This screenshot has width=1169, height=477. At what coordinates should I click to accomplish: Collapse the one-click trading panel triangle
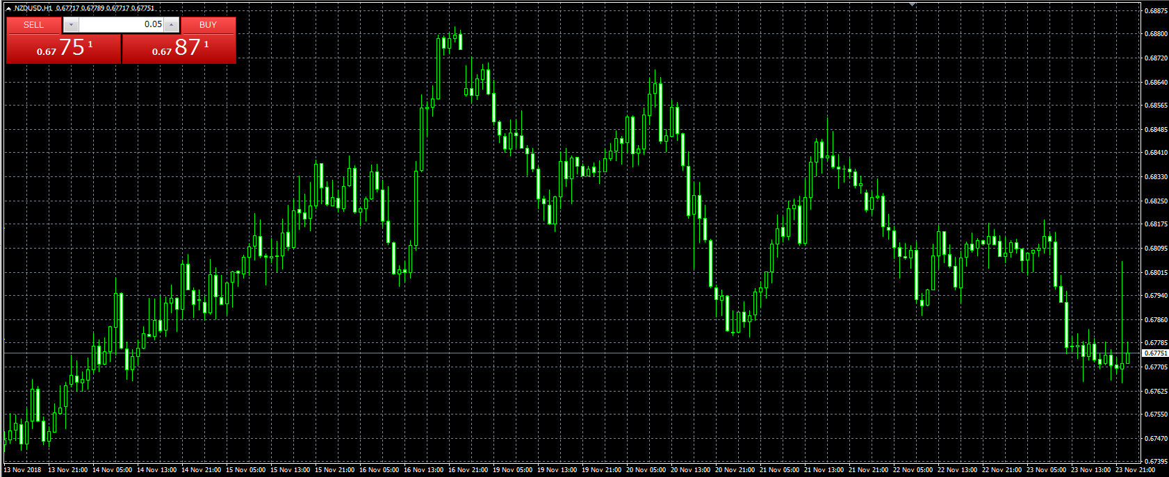(x=8, y=8)
